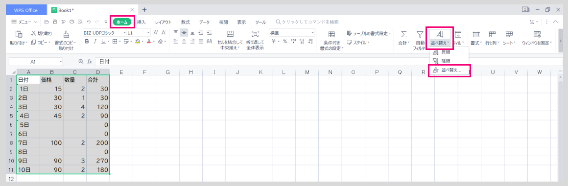Click 折り返して全体表示 wrap text icon
This screenshot has width=568, height=186.
click(255, 34)
